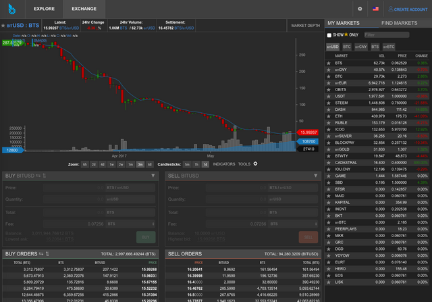Image resolution: width=432 pixels, height=302 pixels.
Task: Star the STEEM market row
Action: pos(329,103)
